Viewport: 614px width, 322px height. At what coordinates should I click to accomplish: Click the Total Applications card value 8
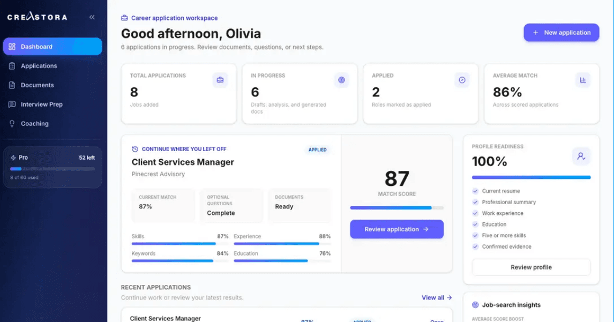134,92
